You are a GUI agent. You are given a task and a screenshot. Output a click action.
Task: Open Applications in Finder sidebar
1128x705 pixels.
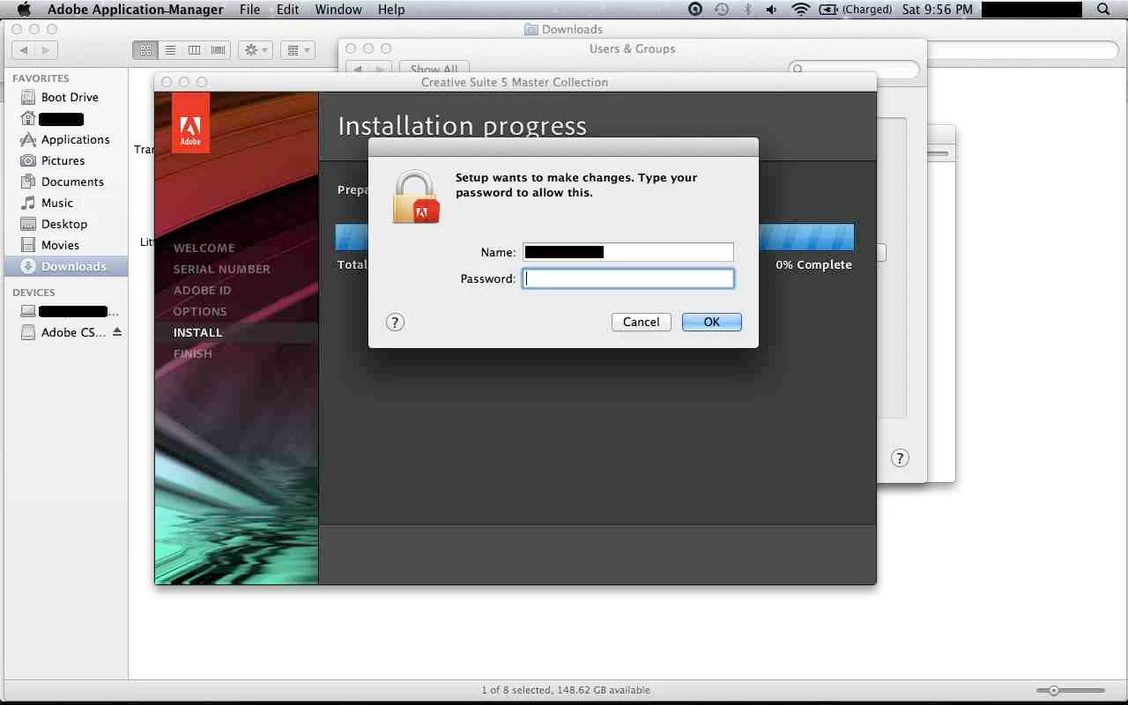(66, 139)
